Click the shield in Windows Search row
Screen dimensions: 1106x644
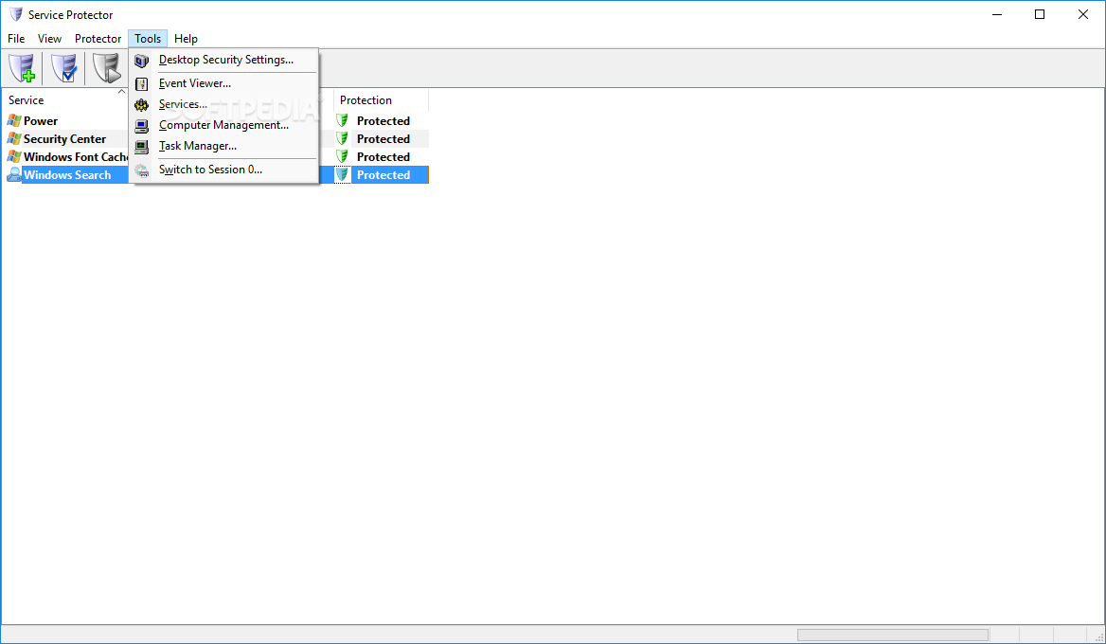342,175
